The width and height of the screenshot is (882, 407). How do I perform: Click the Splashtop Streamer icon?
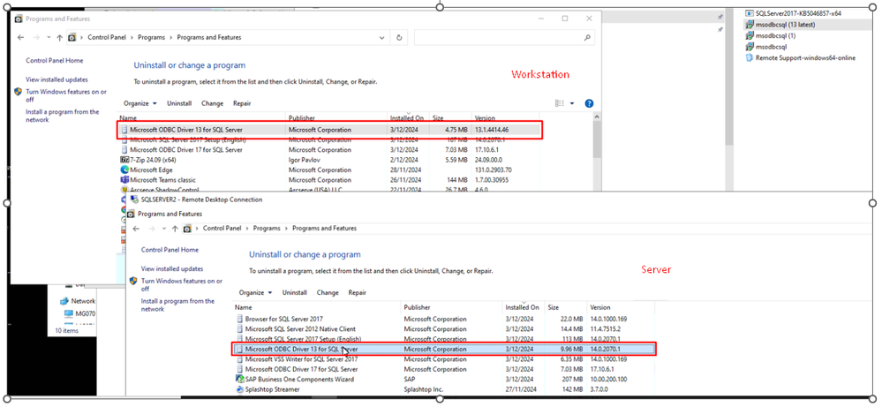[240, 389]
